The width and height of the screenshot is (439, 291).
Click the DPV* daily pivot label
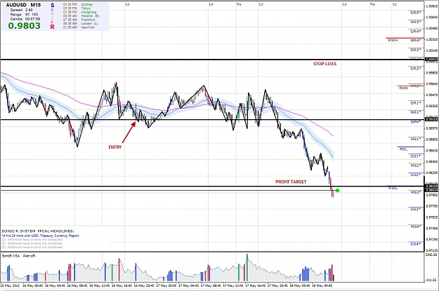point(416,122)
